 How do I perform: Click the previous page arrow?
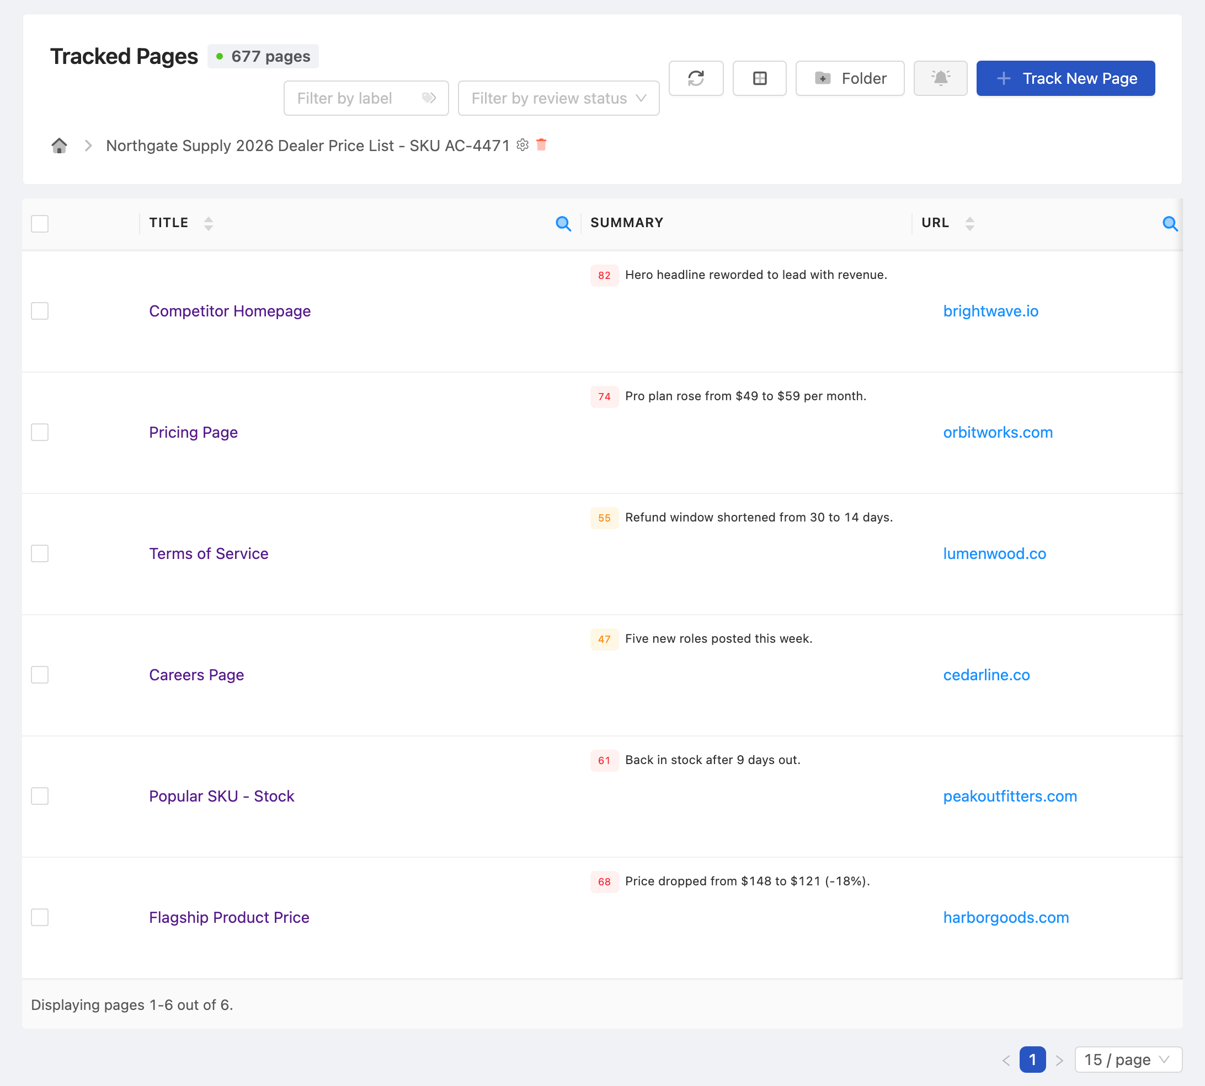tap(1006, 1060)
